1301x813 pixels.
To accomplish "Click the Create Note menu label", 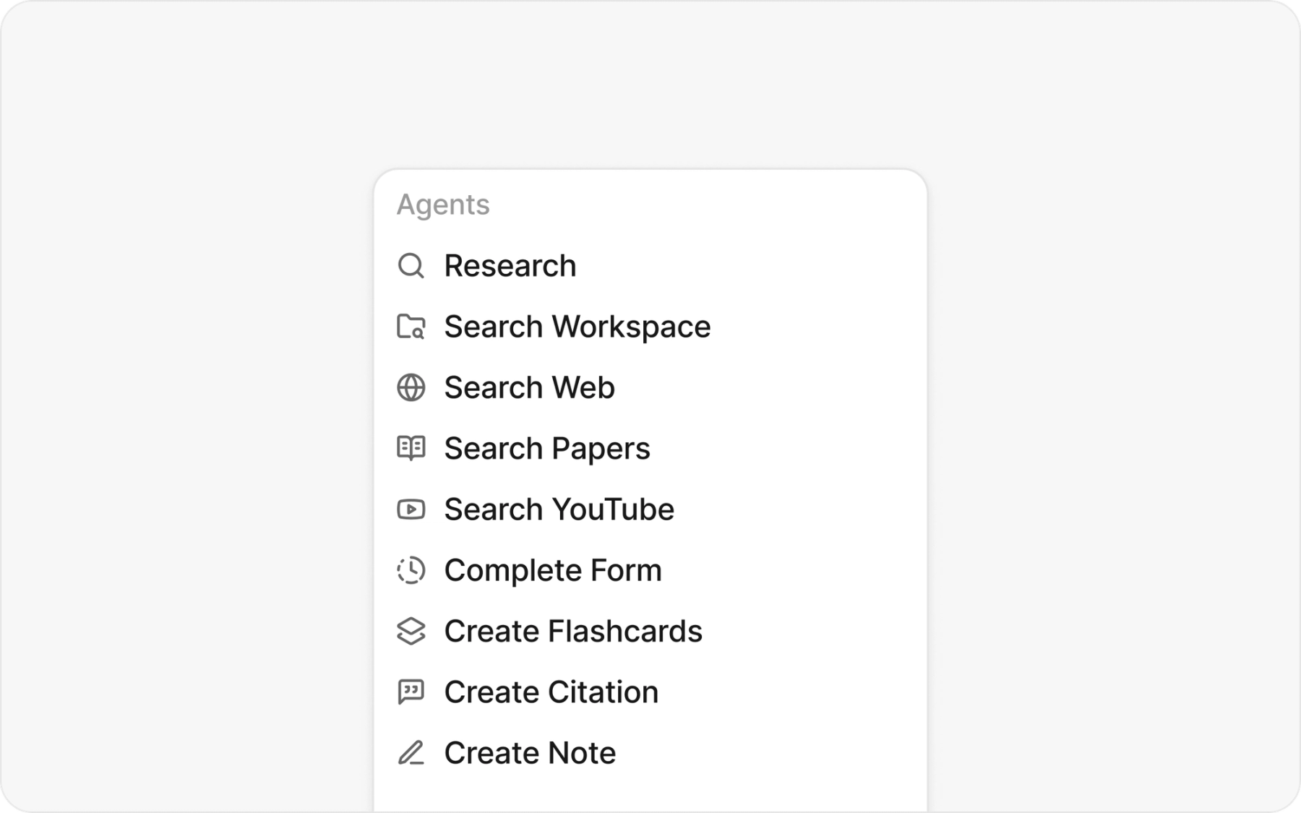I will [530, 753].
